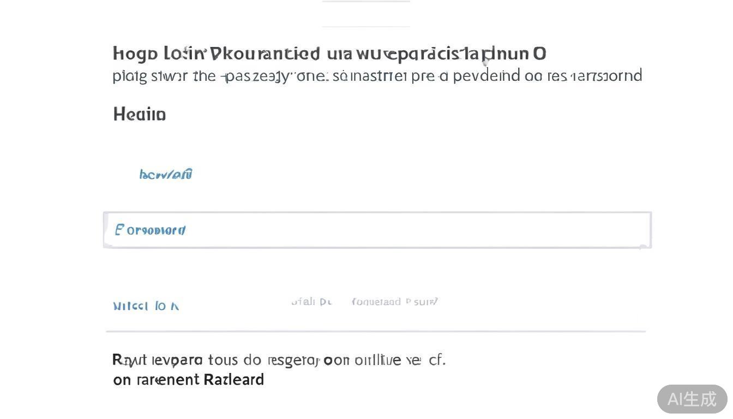
Task: Click the divider line above the bottom paragraph
Action: pos(376,331)
